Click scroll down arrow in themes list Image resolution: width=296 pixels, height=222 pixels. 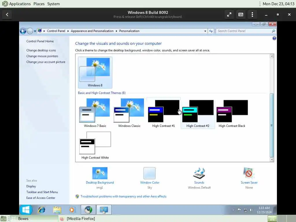(272, 160)
